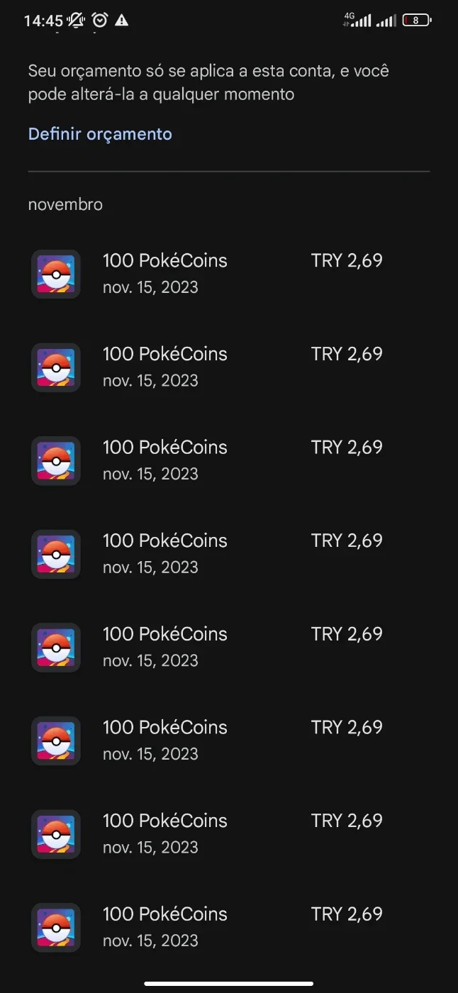The height and width of the screenshot is (993, 458).
Task: Tap the Pokémon GO icon of the last purchase
Action: [55, 928]
